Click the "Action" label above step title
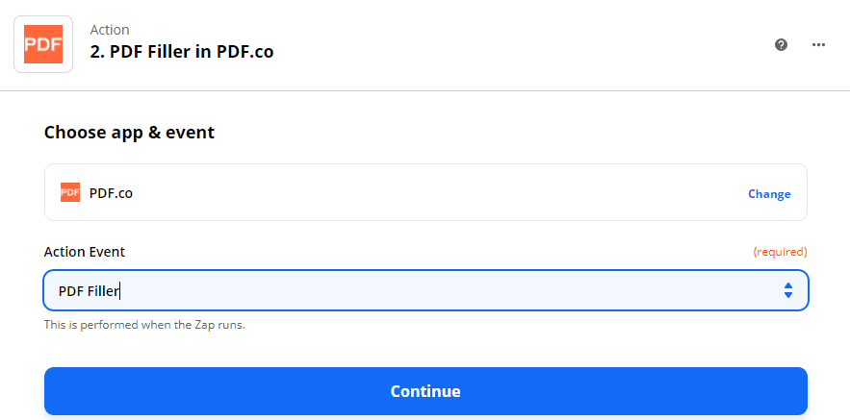This screenshot has height=420, width=850. coord(110,30)
